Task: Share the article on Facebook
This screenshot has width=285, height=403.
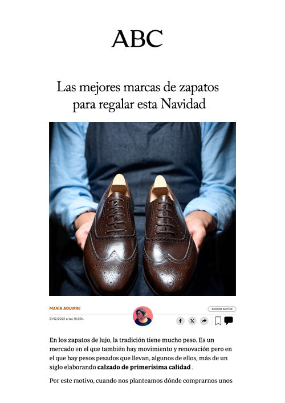Action: click(181, 321)
